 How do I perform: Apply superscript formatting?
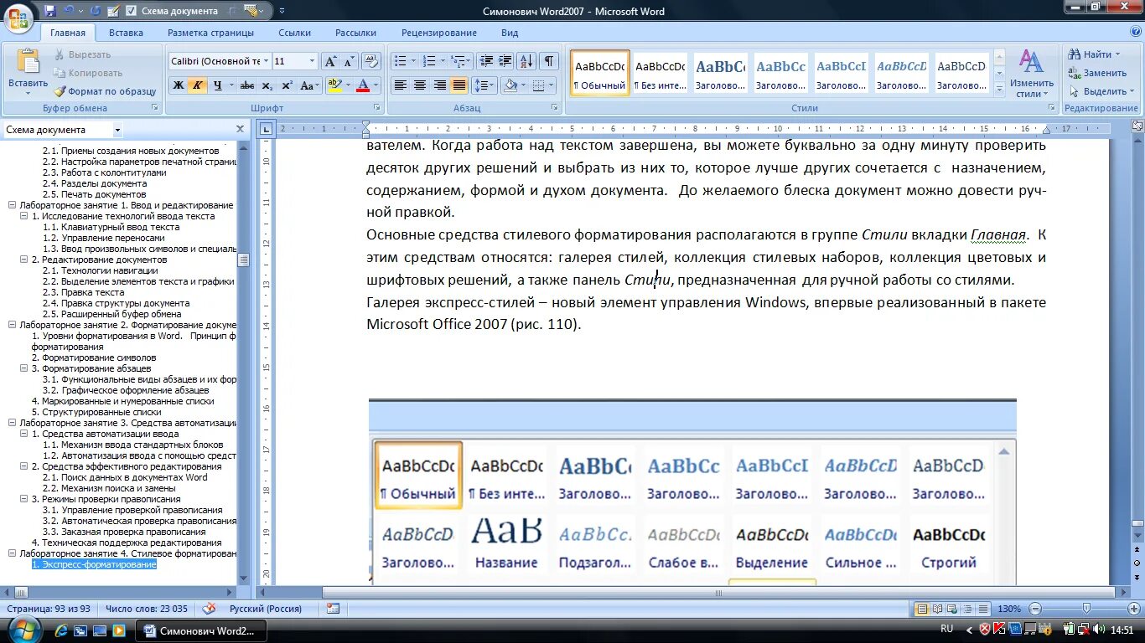(287, 85)
